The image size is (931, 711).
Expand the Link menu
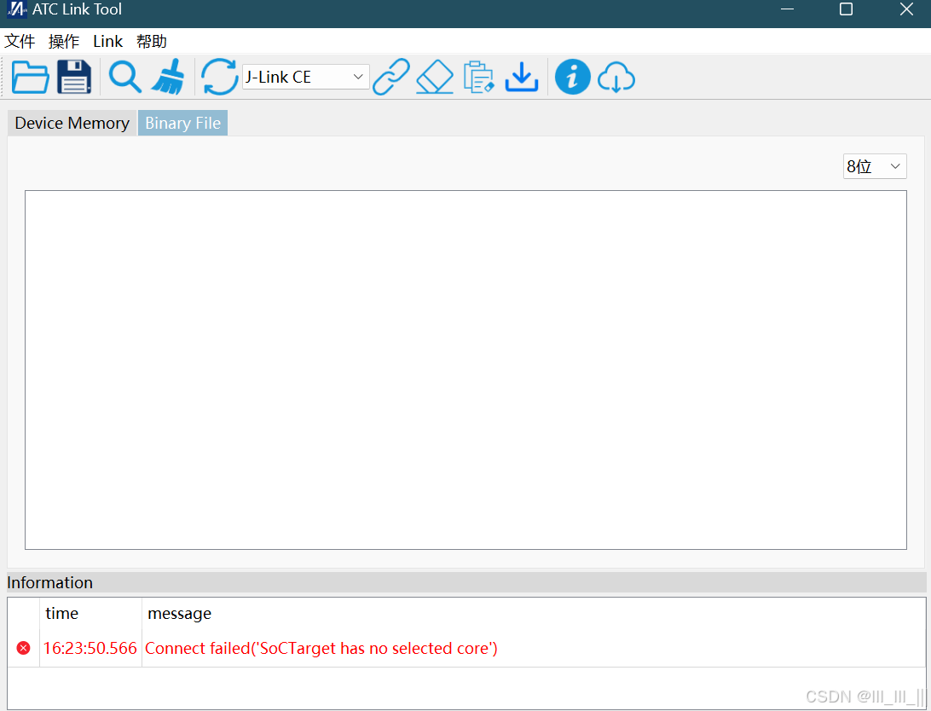pyautogui.click(x=107, y=41)
